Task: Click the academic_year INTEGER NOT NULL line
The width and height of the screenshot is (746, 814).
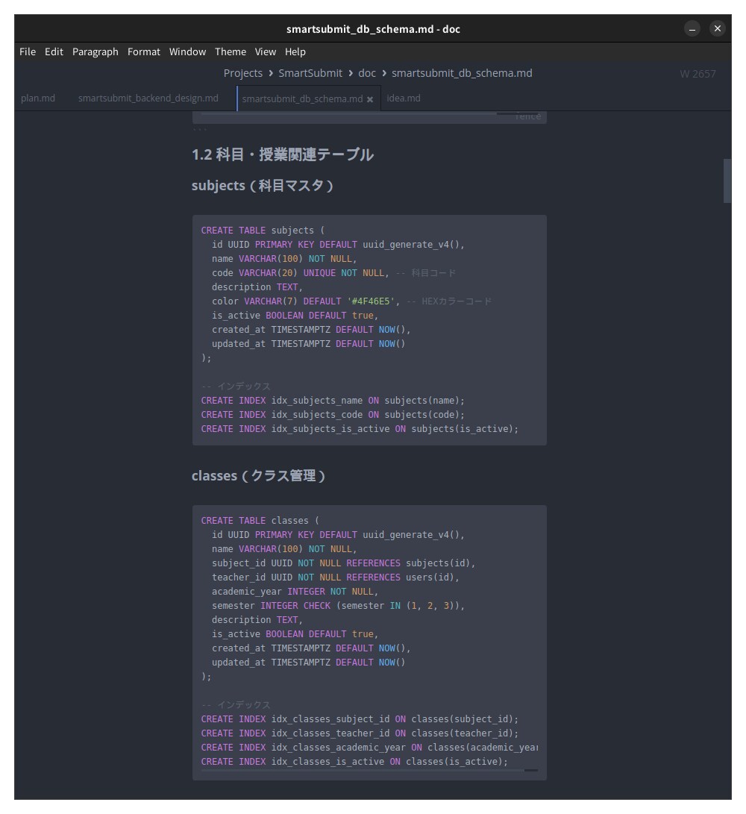Action: point(295,592)
